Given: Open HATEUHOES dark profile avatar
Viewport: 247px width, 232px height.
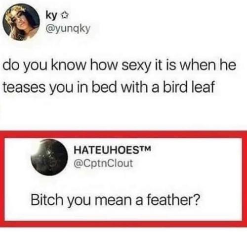Looking at the screenshot, I should (49, 157).
